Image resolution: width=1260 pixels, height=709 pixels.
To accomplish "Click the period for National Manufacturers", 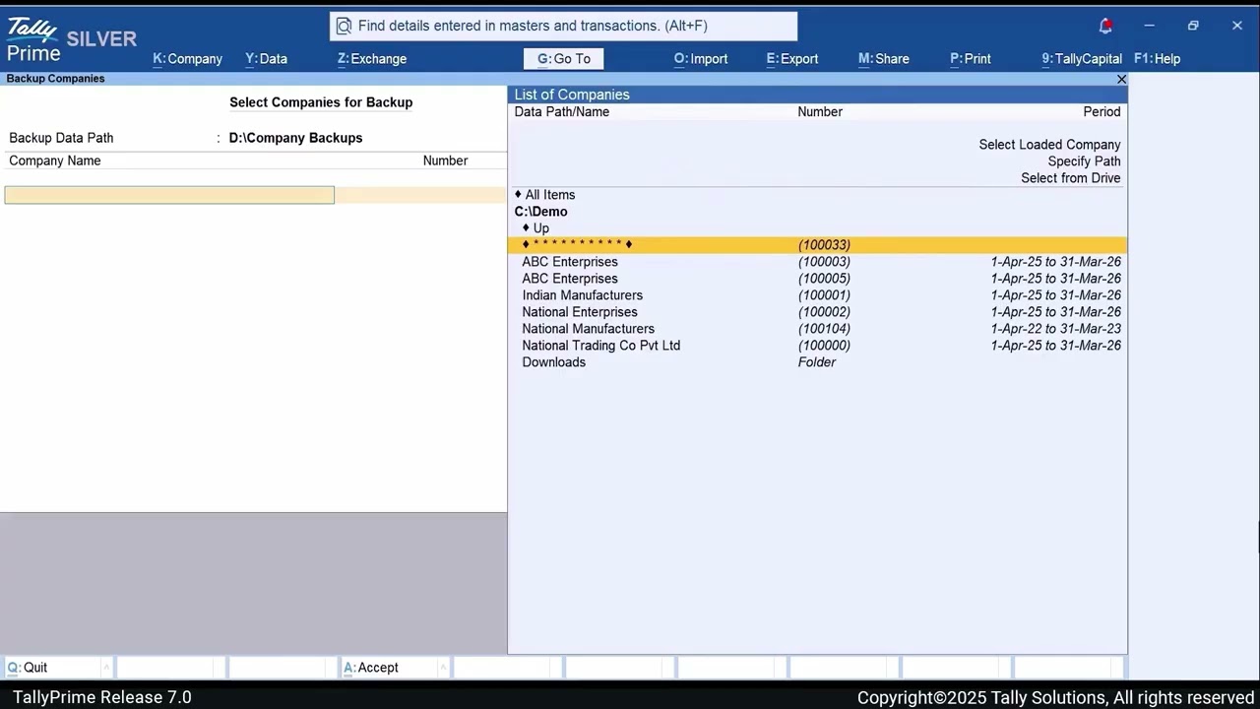I will [1055, 329].
